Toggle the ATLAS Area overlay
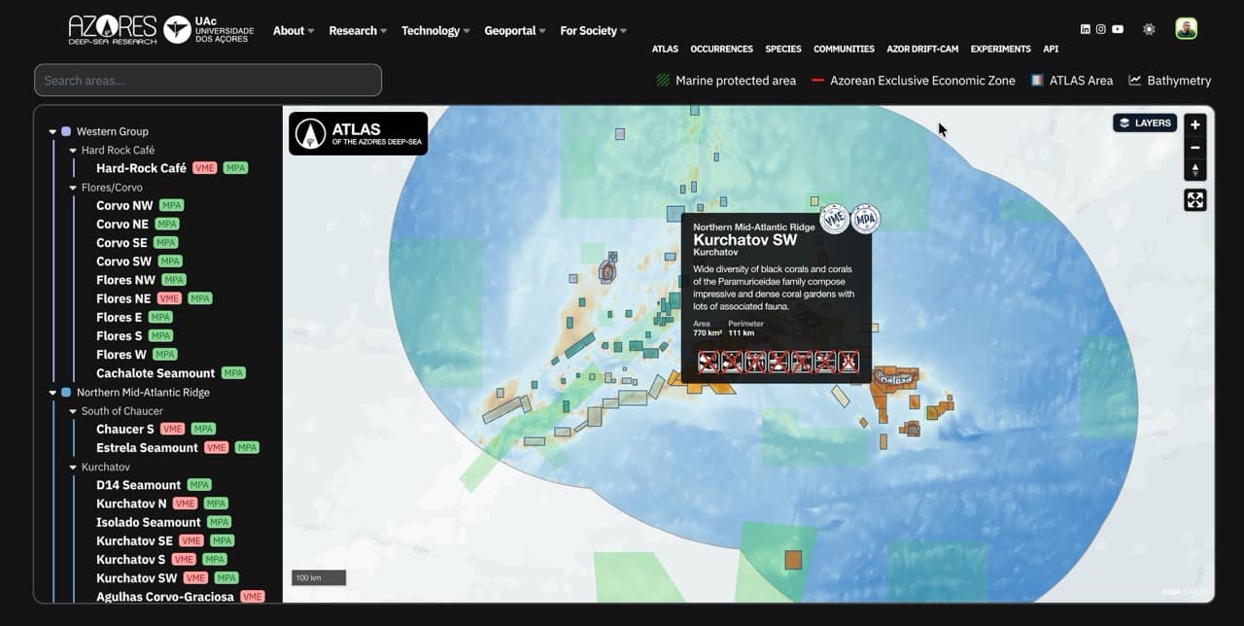 (1072, 81)
